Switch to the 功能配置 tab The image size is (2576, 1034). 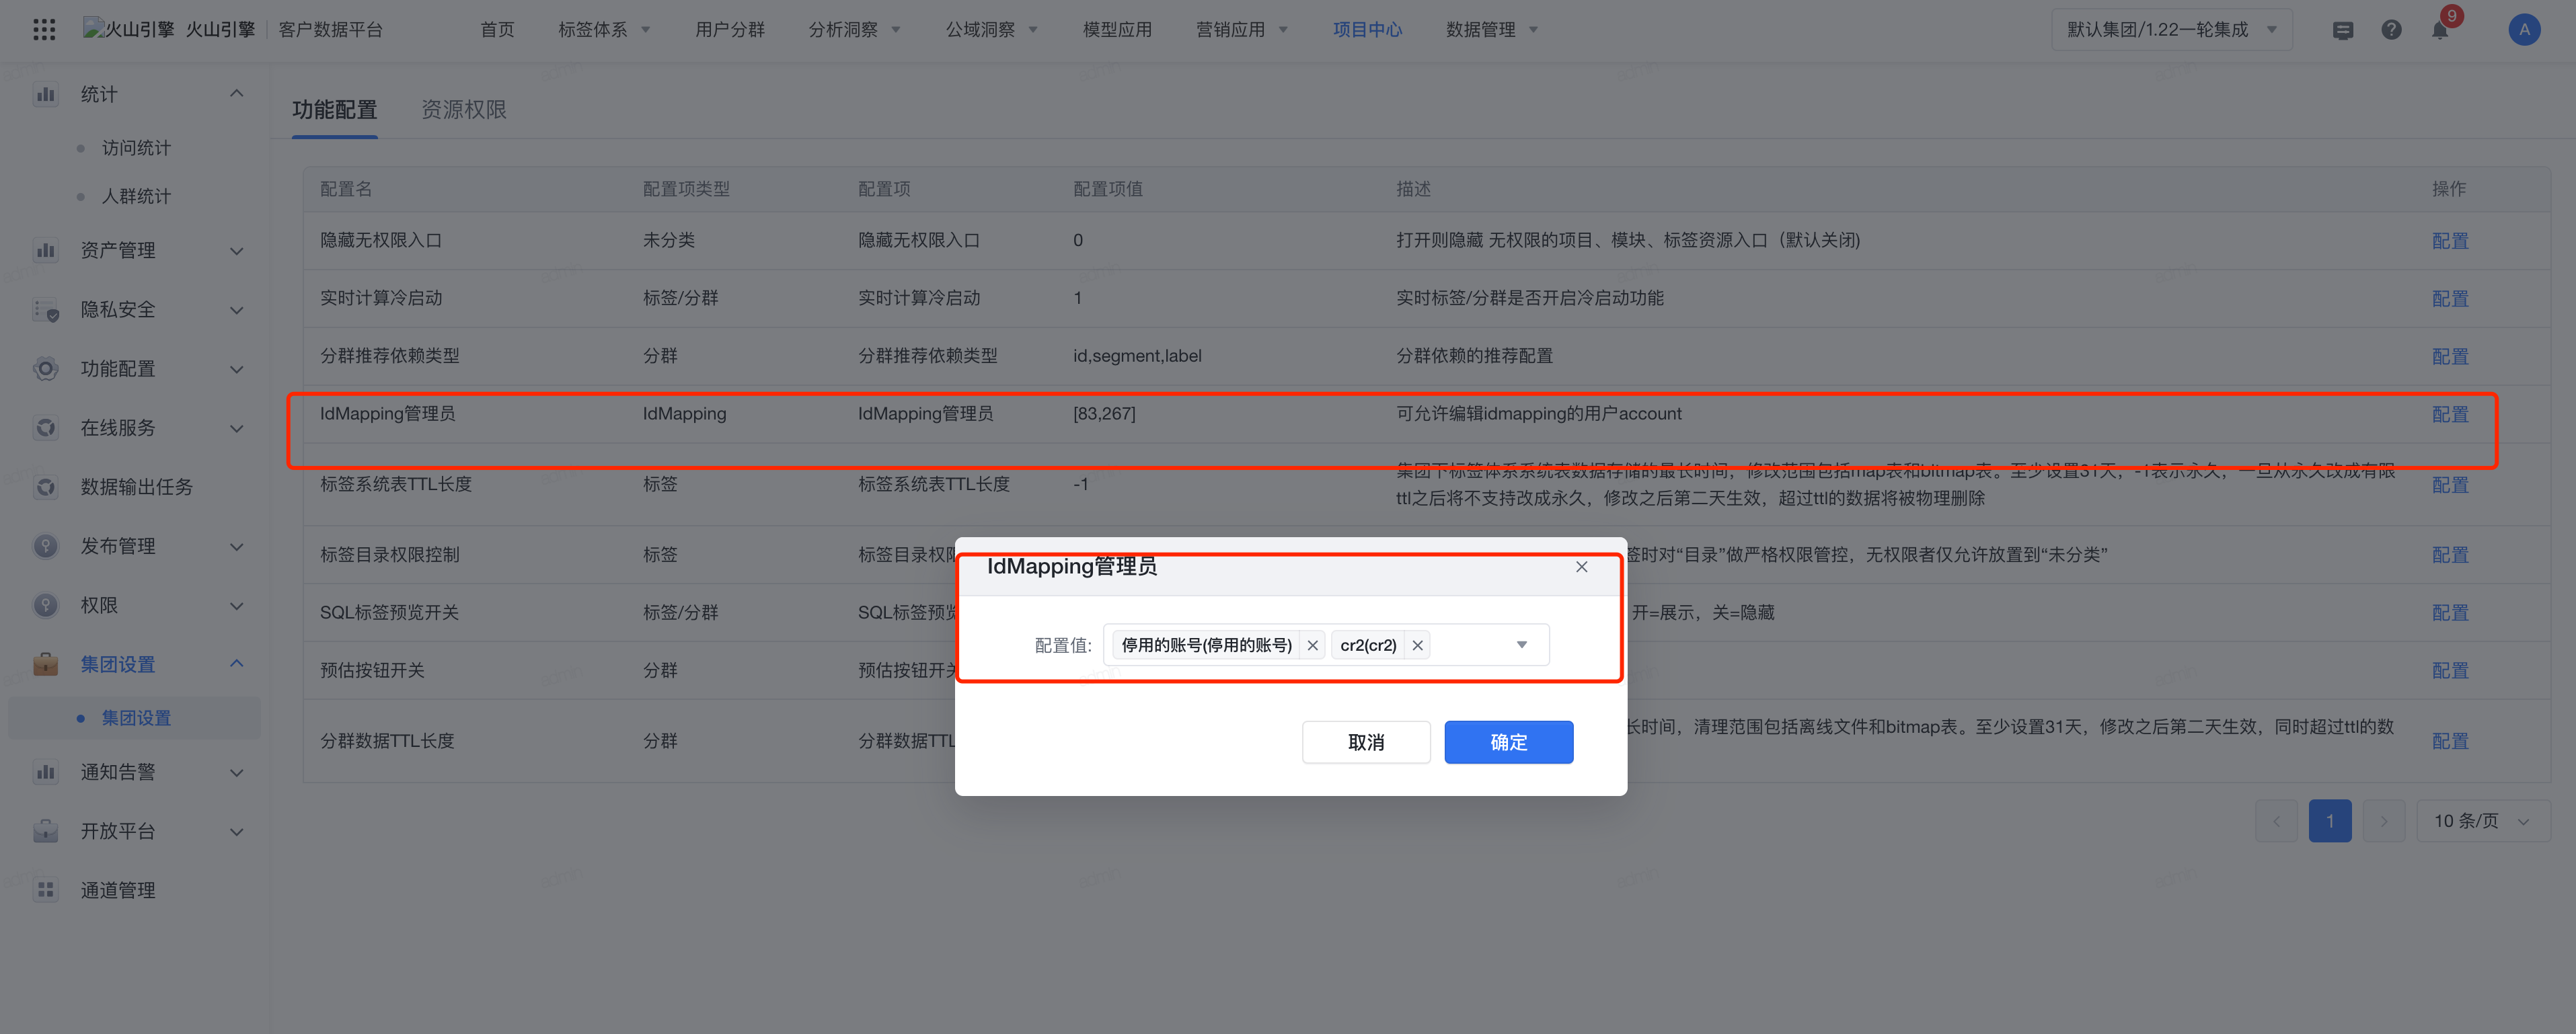point(335,109)
